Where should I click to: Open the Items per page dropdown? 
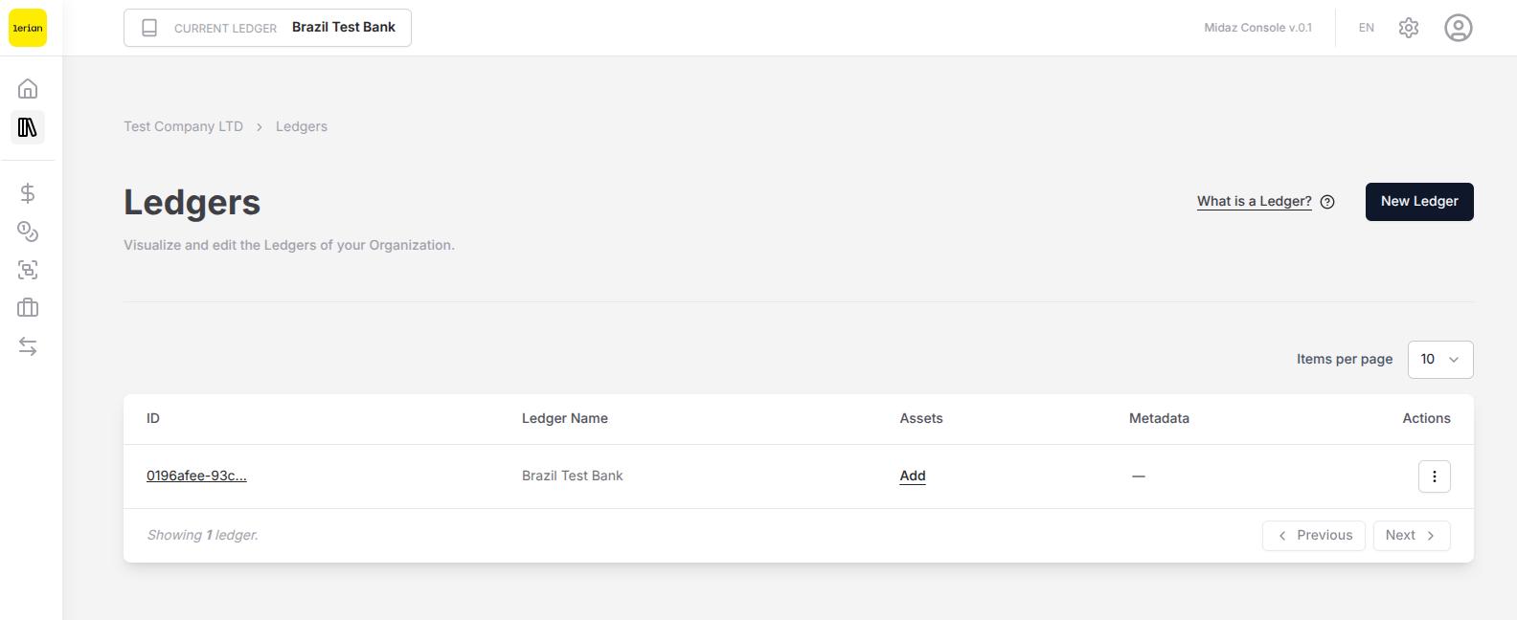click(1440, 360)
